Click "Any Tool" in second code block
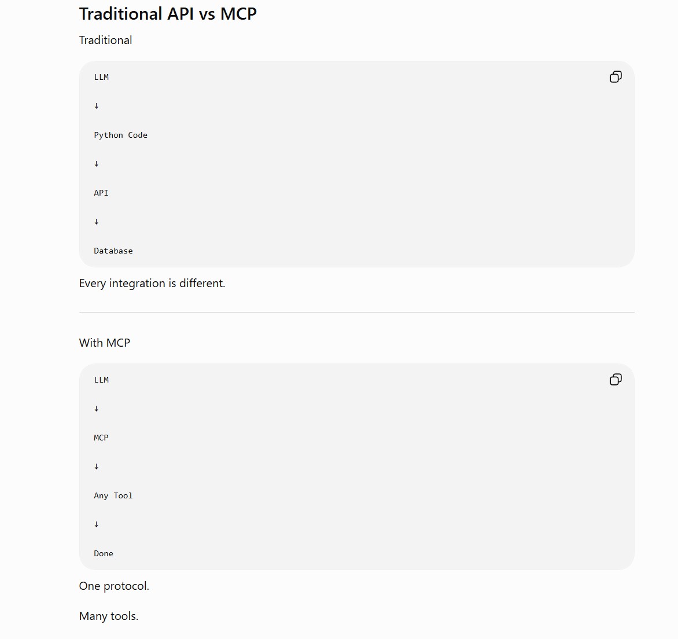This screenshot has height=639, width=678. coord(113,496)
